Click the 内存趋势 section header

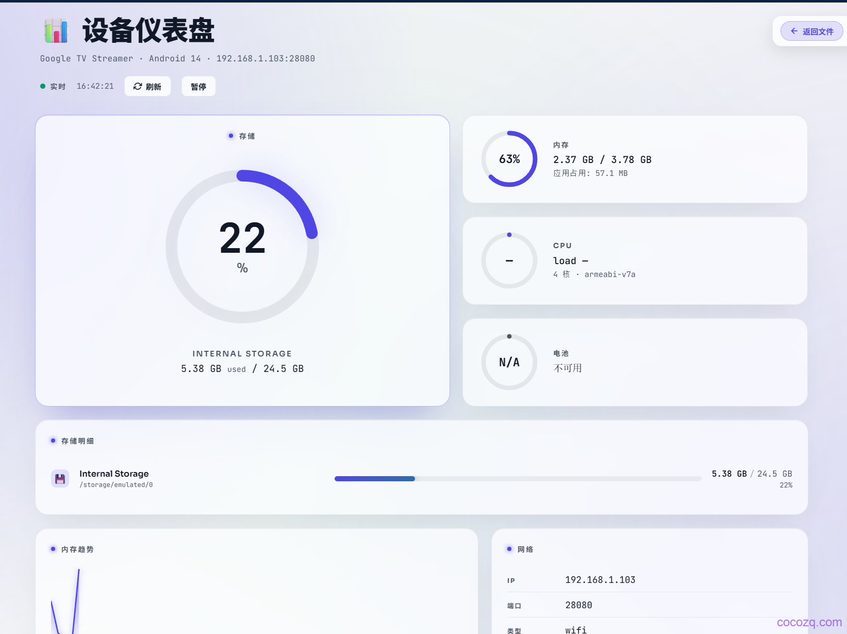77,549
